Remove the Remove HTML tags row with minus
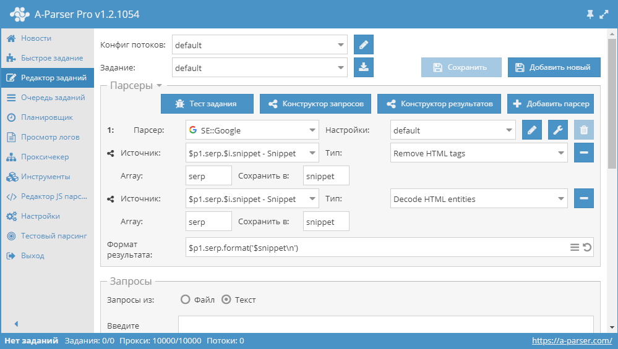Screen dimensions: 618x349 point(584,153)
